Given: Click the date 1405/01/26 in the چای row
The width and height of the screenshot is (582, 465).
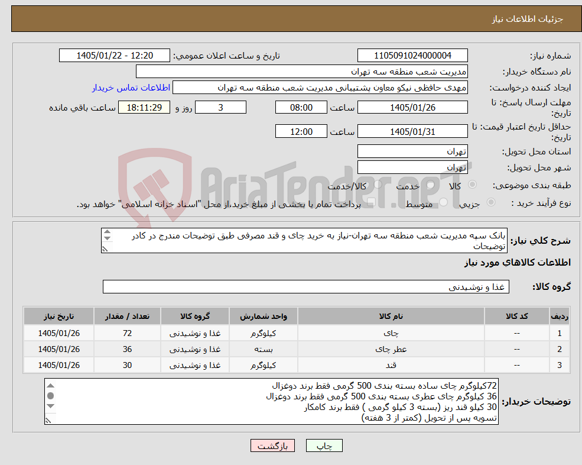Looking at the screenshot, I should [x=58, y=334].
